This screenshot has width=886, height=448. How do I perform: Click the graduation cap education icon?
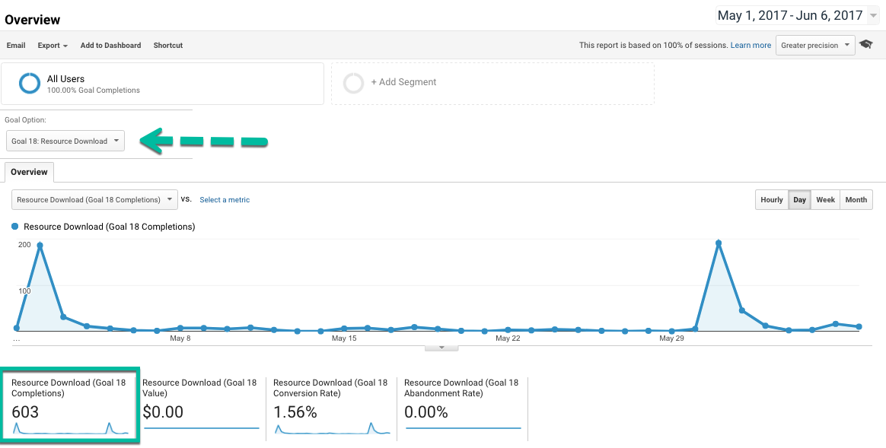[865, 45]
